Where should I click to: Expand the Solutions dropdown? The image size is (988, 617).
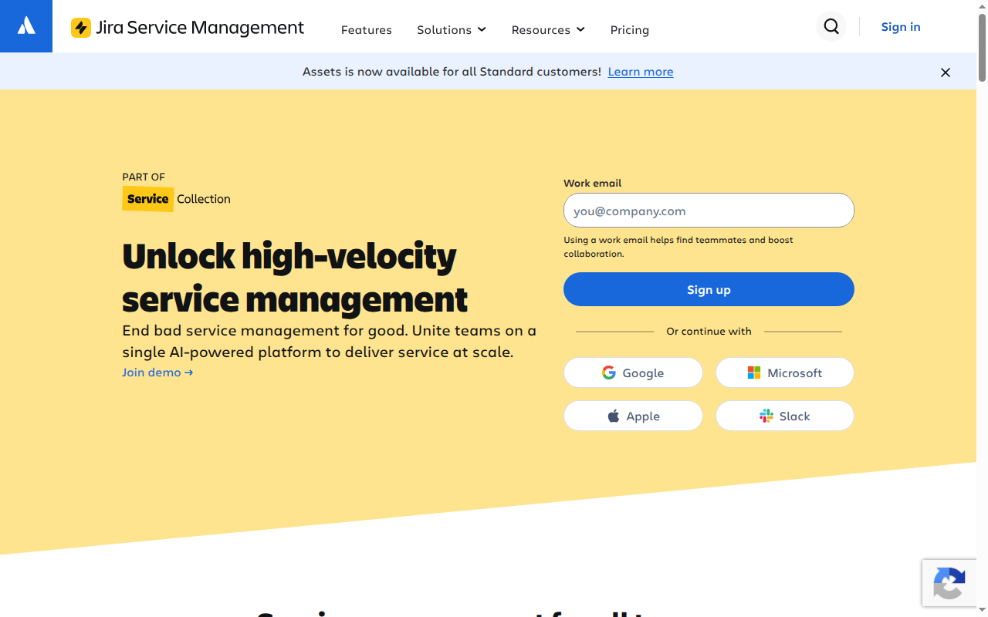(x=452, y=30)
